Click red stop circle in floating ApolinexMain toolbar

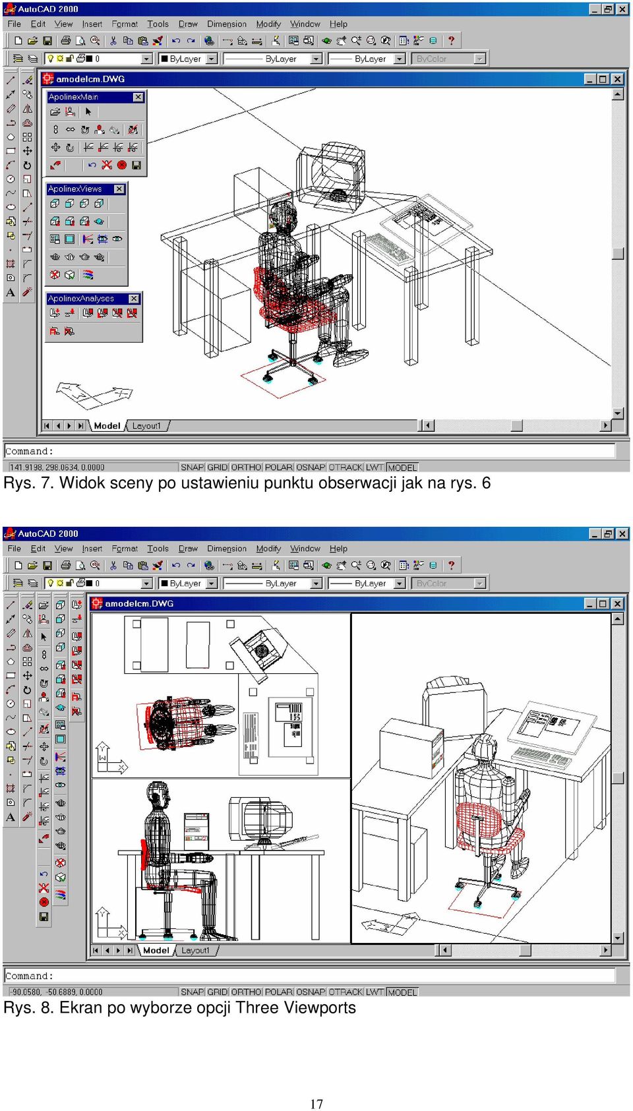coord(121,165)
